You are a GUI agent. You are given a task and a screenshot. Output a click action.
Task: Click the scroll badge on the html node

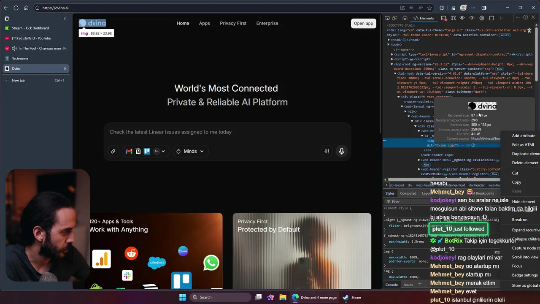(505, 35)
